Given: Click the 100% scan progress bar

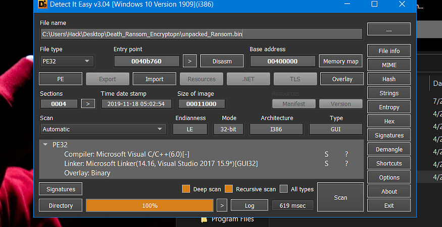Looking at the screenshot, I should [150, 206].
